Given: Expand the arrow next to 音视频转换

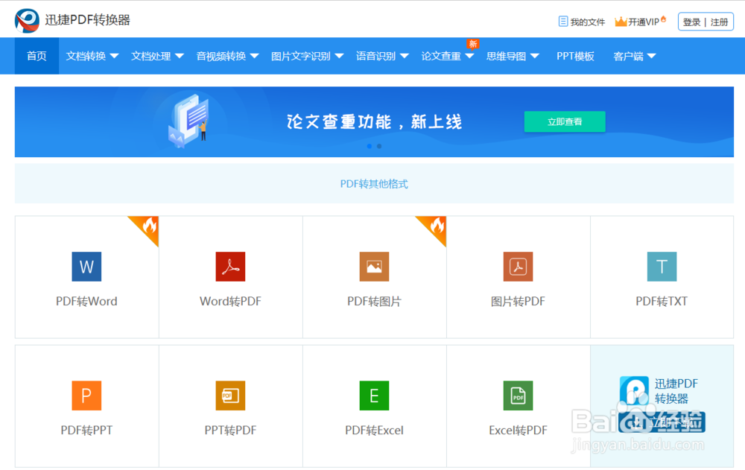Looking at the screenshot, I should 254,56.
